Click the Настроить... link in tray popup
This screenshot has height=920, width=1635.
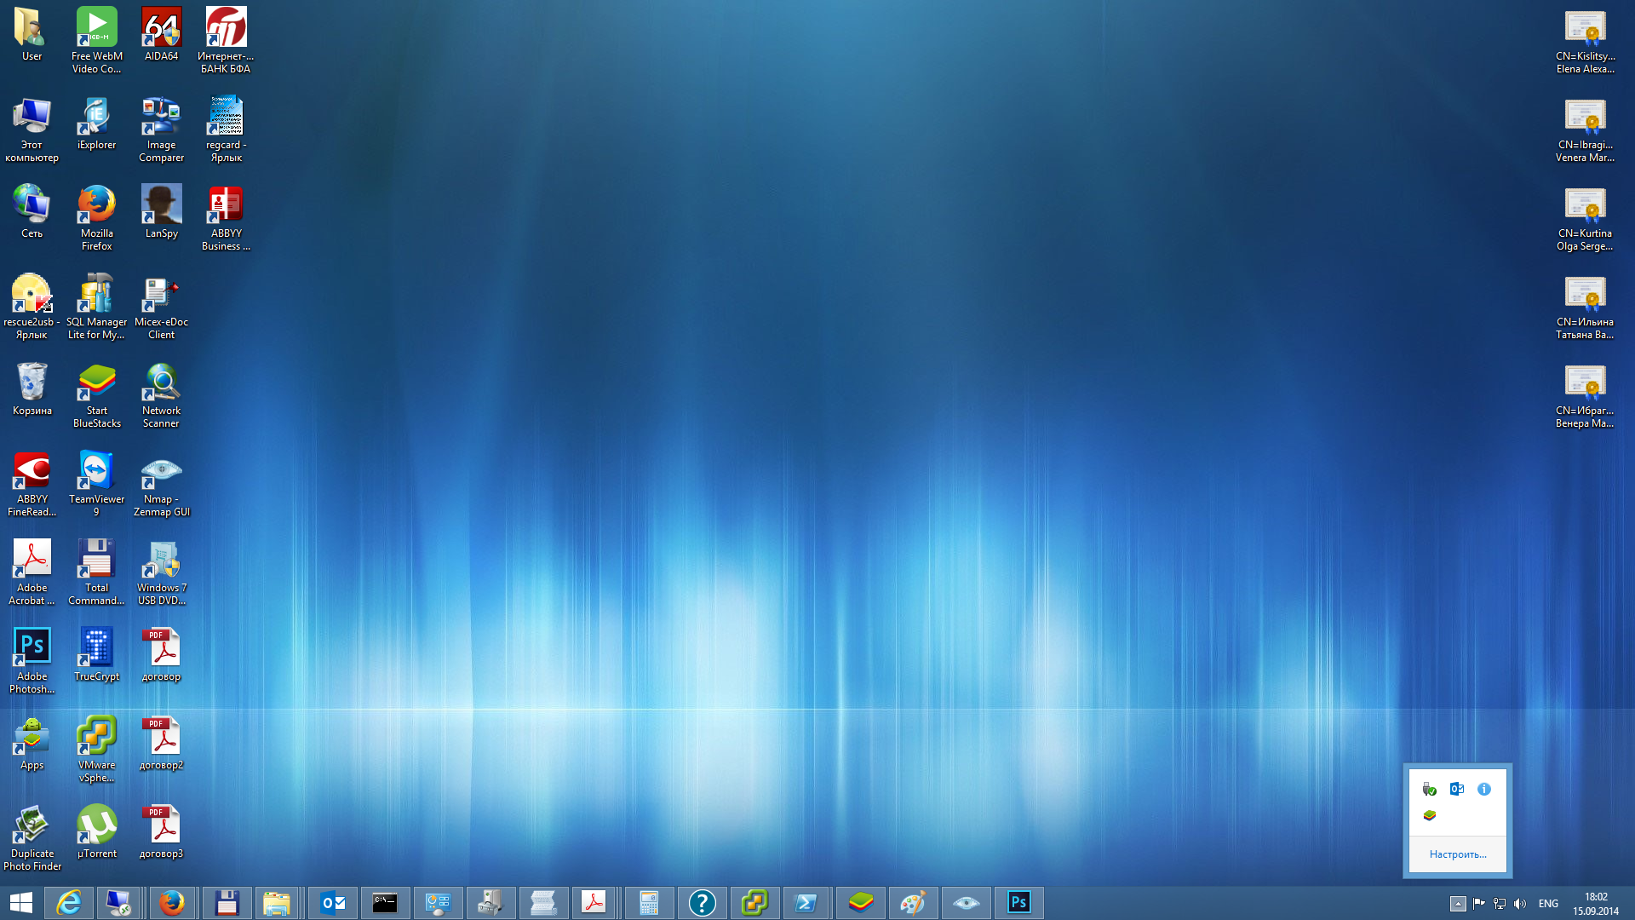(x=1458, y=854)
